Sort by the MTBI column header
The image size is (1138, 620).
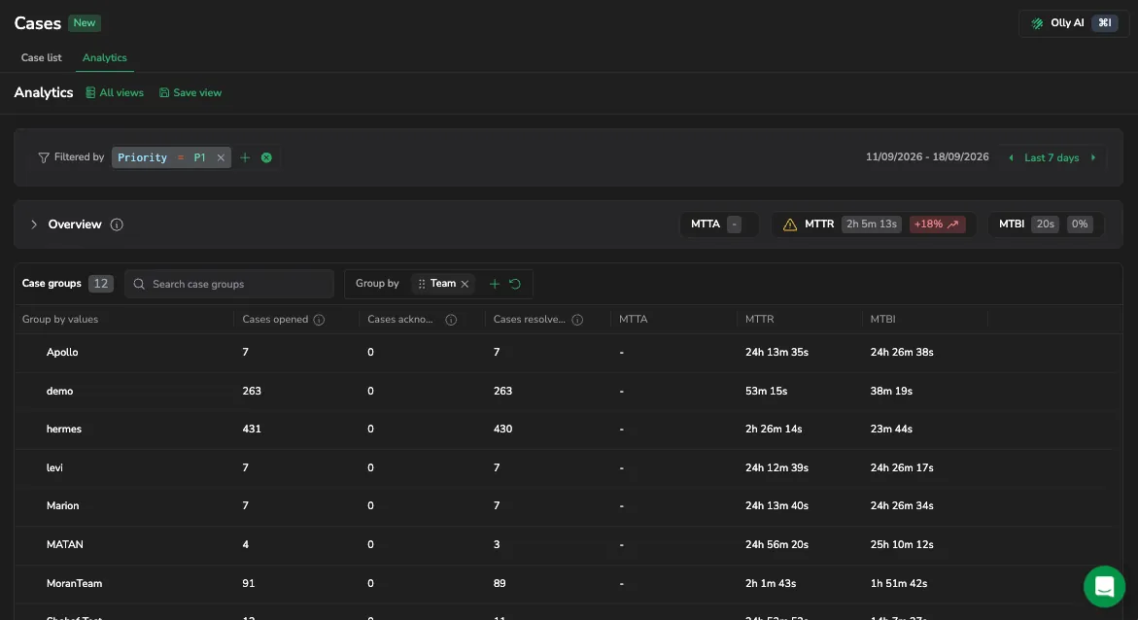[882, 320]
